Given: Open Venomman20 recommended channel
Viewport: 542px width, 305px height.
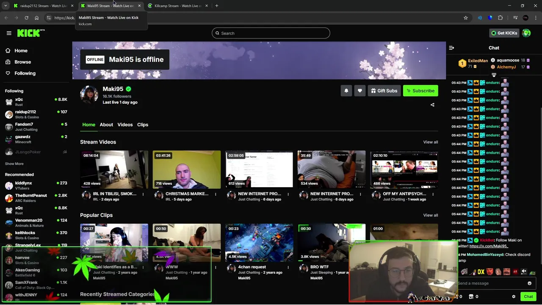Looking at the screenshot, I should (36, 223).
